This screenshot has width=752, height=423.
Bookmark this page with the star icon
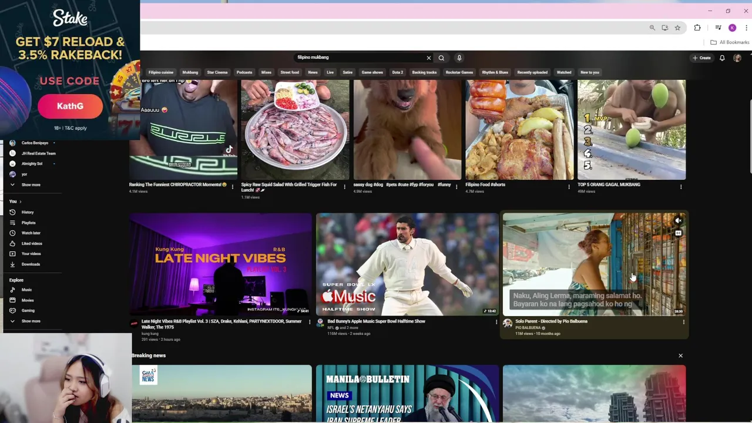coord(677,28)
